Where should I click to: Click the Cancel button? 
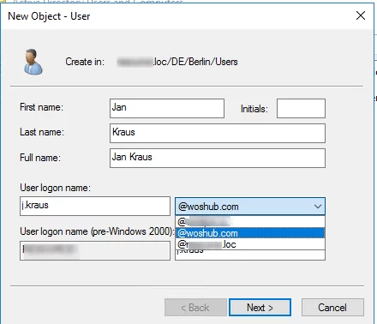tap(332, 308)
